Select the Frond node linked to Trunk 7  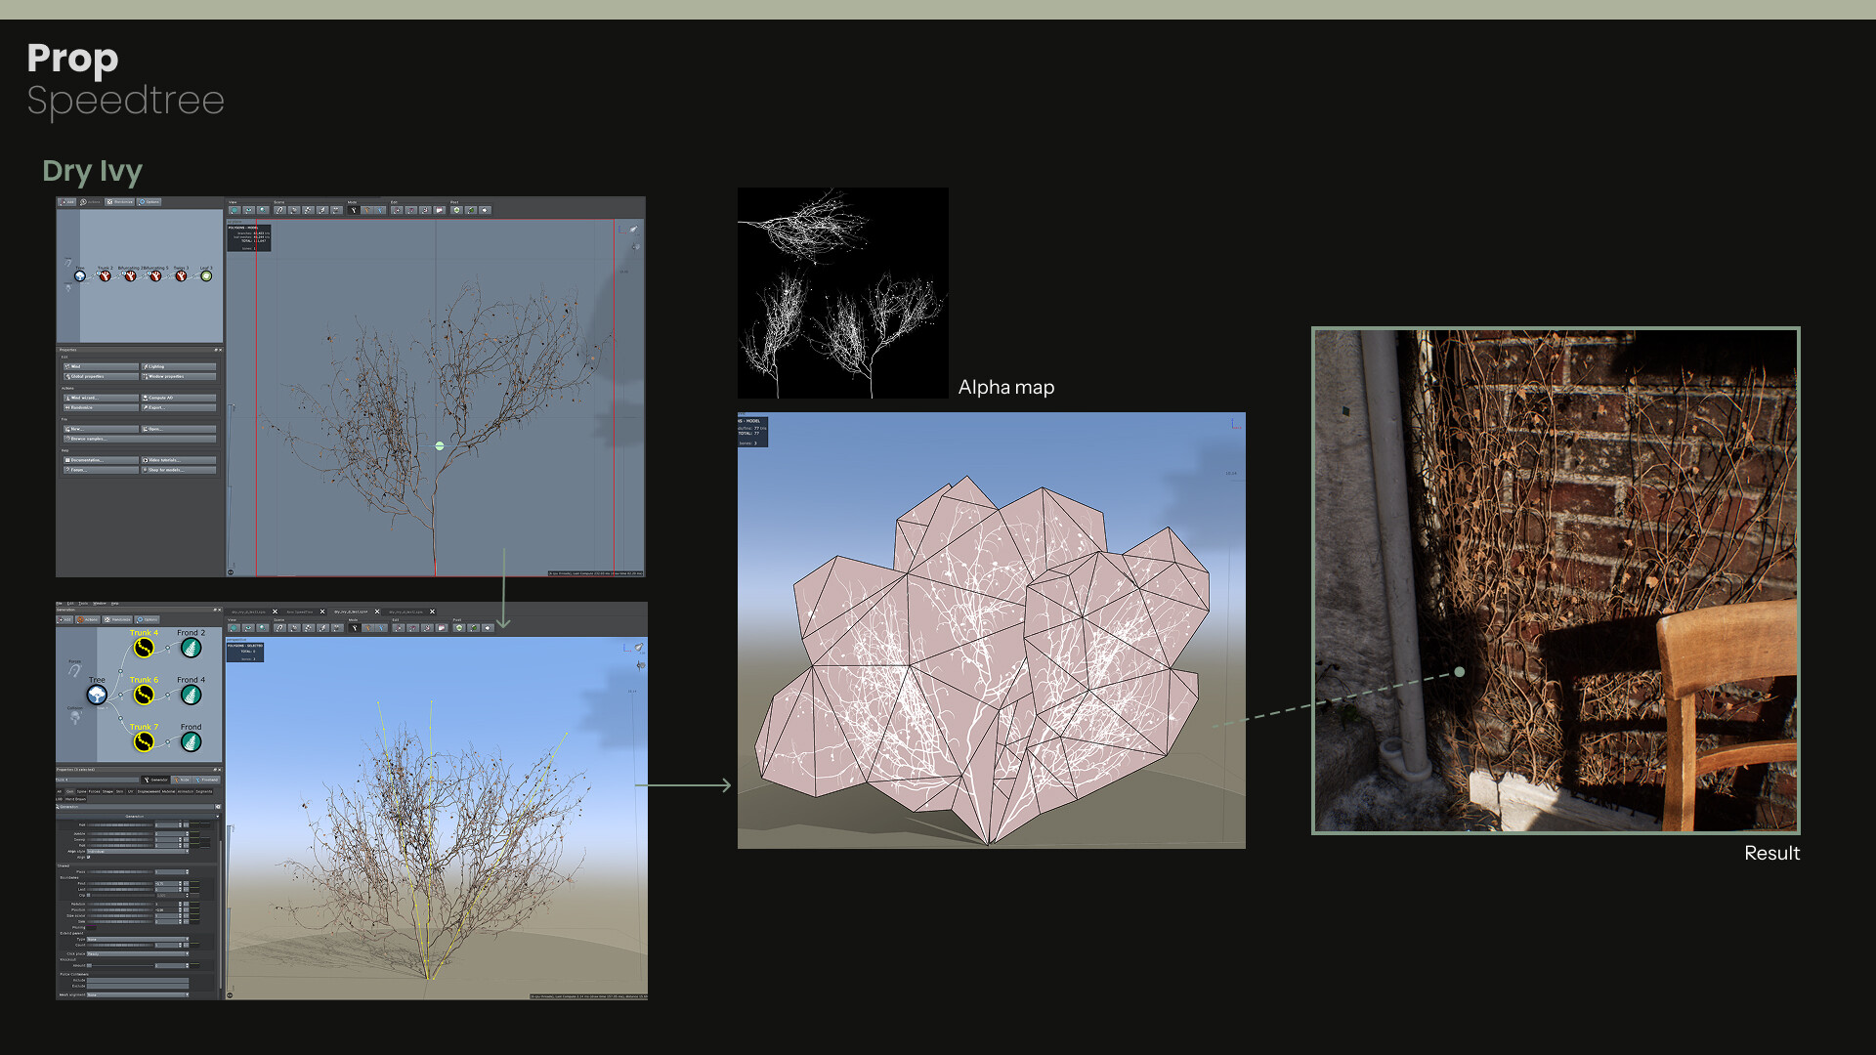[191, 741]
